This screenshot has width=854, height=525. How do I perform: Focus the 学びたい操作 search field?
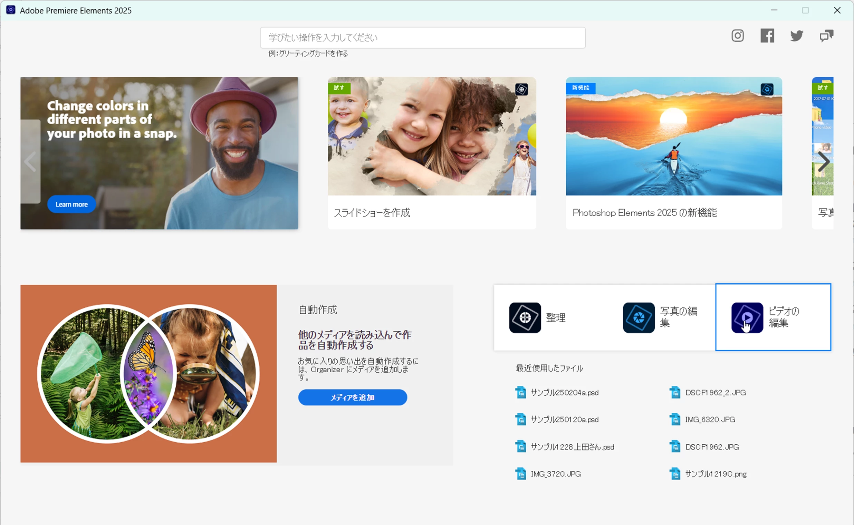tap(422, 38)
